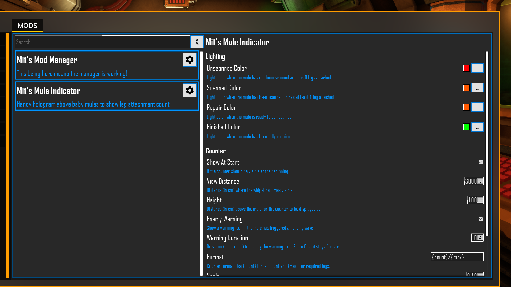Toggle the Show At Start checkbox
Screen dimensions: 511x287
click(x=481, y=162)
